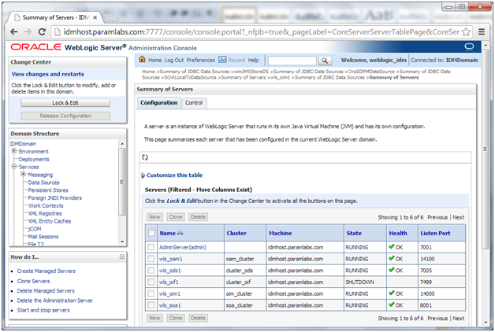Sort by Name column arrow icon
495x332 pixels.
(181, 233)
